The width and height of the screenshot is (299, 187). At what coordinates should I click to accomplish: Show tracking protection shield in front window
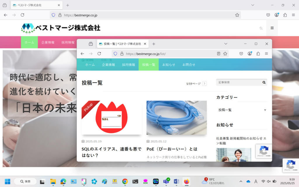click(115, 54)
